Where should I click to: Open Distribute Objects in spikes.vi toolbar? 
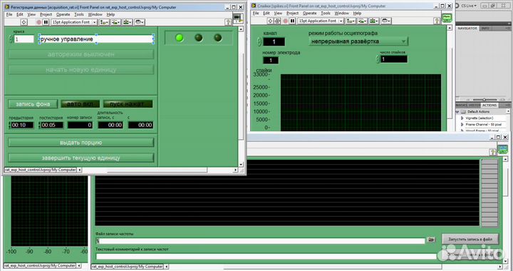363,21
